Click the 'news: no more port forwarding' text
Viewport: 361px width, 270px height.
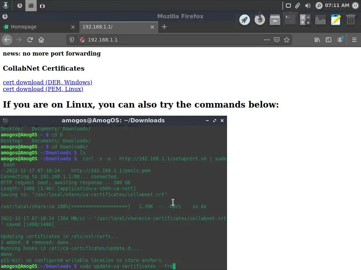tap(51, 53)
